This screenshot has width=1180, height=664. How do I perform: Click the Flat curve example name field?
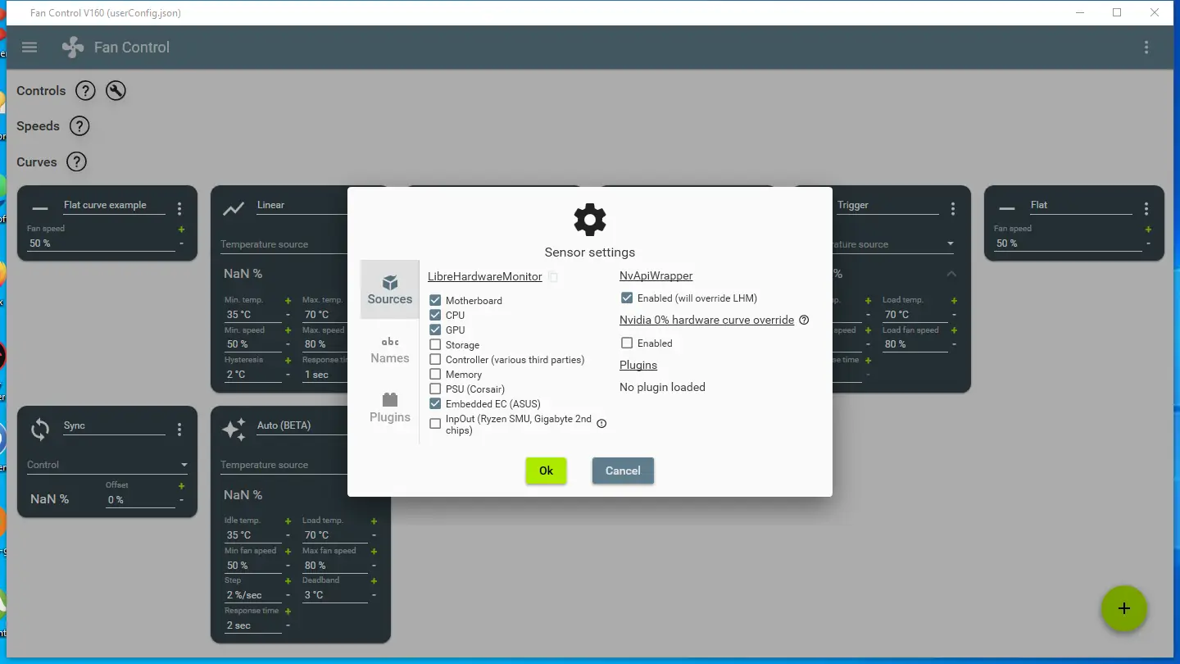tap(114, 206)
